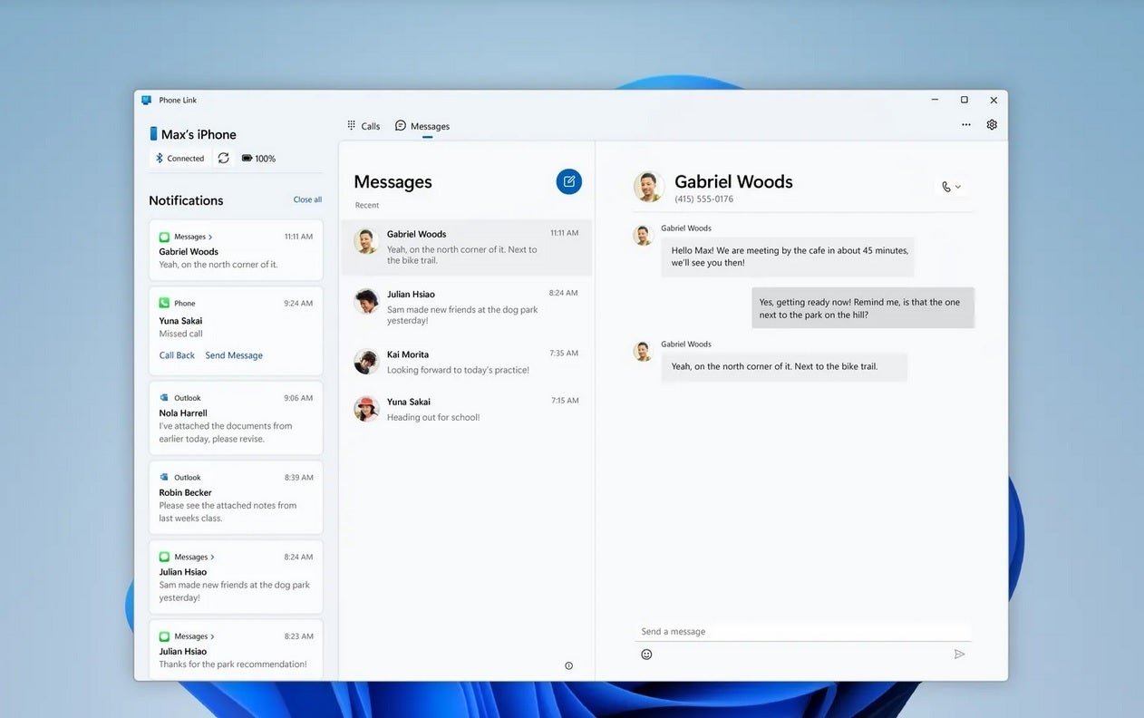Click the iPhone device icon

point(153,134)
